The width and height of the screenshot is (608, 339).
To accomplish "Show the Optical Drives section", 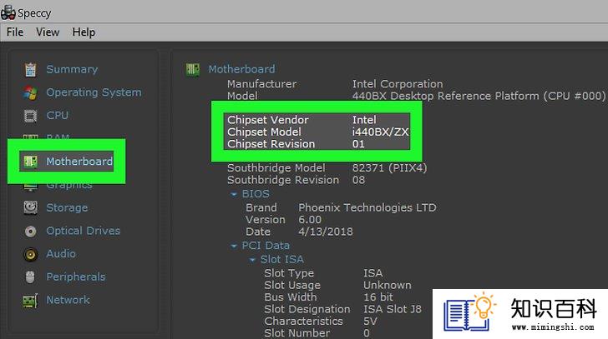I will 84,232.
